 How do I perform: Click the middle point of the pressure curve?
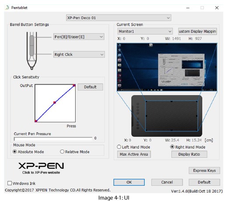[55, 102]
